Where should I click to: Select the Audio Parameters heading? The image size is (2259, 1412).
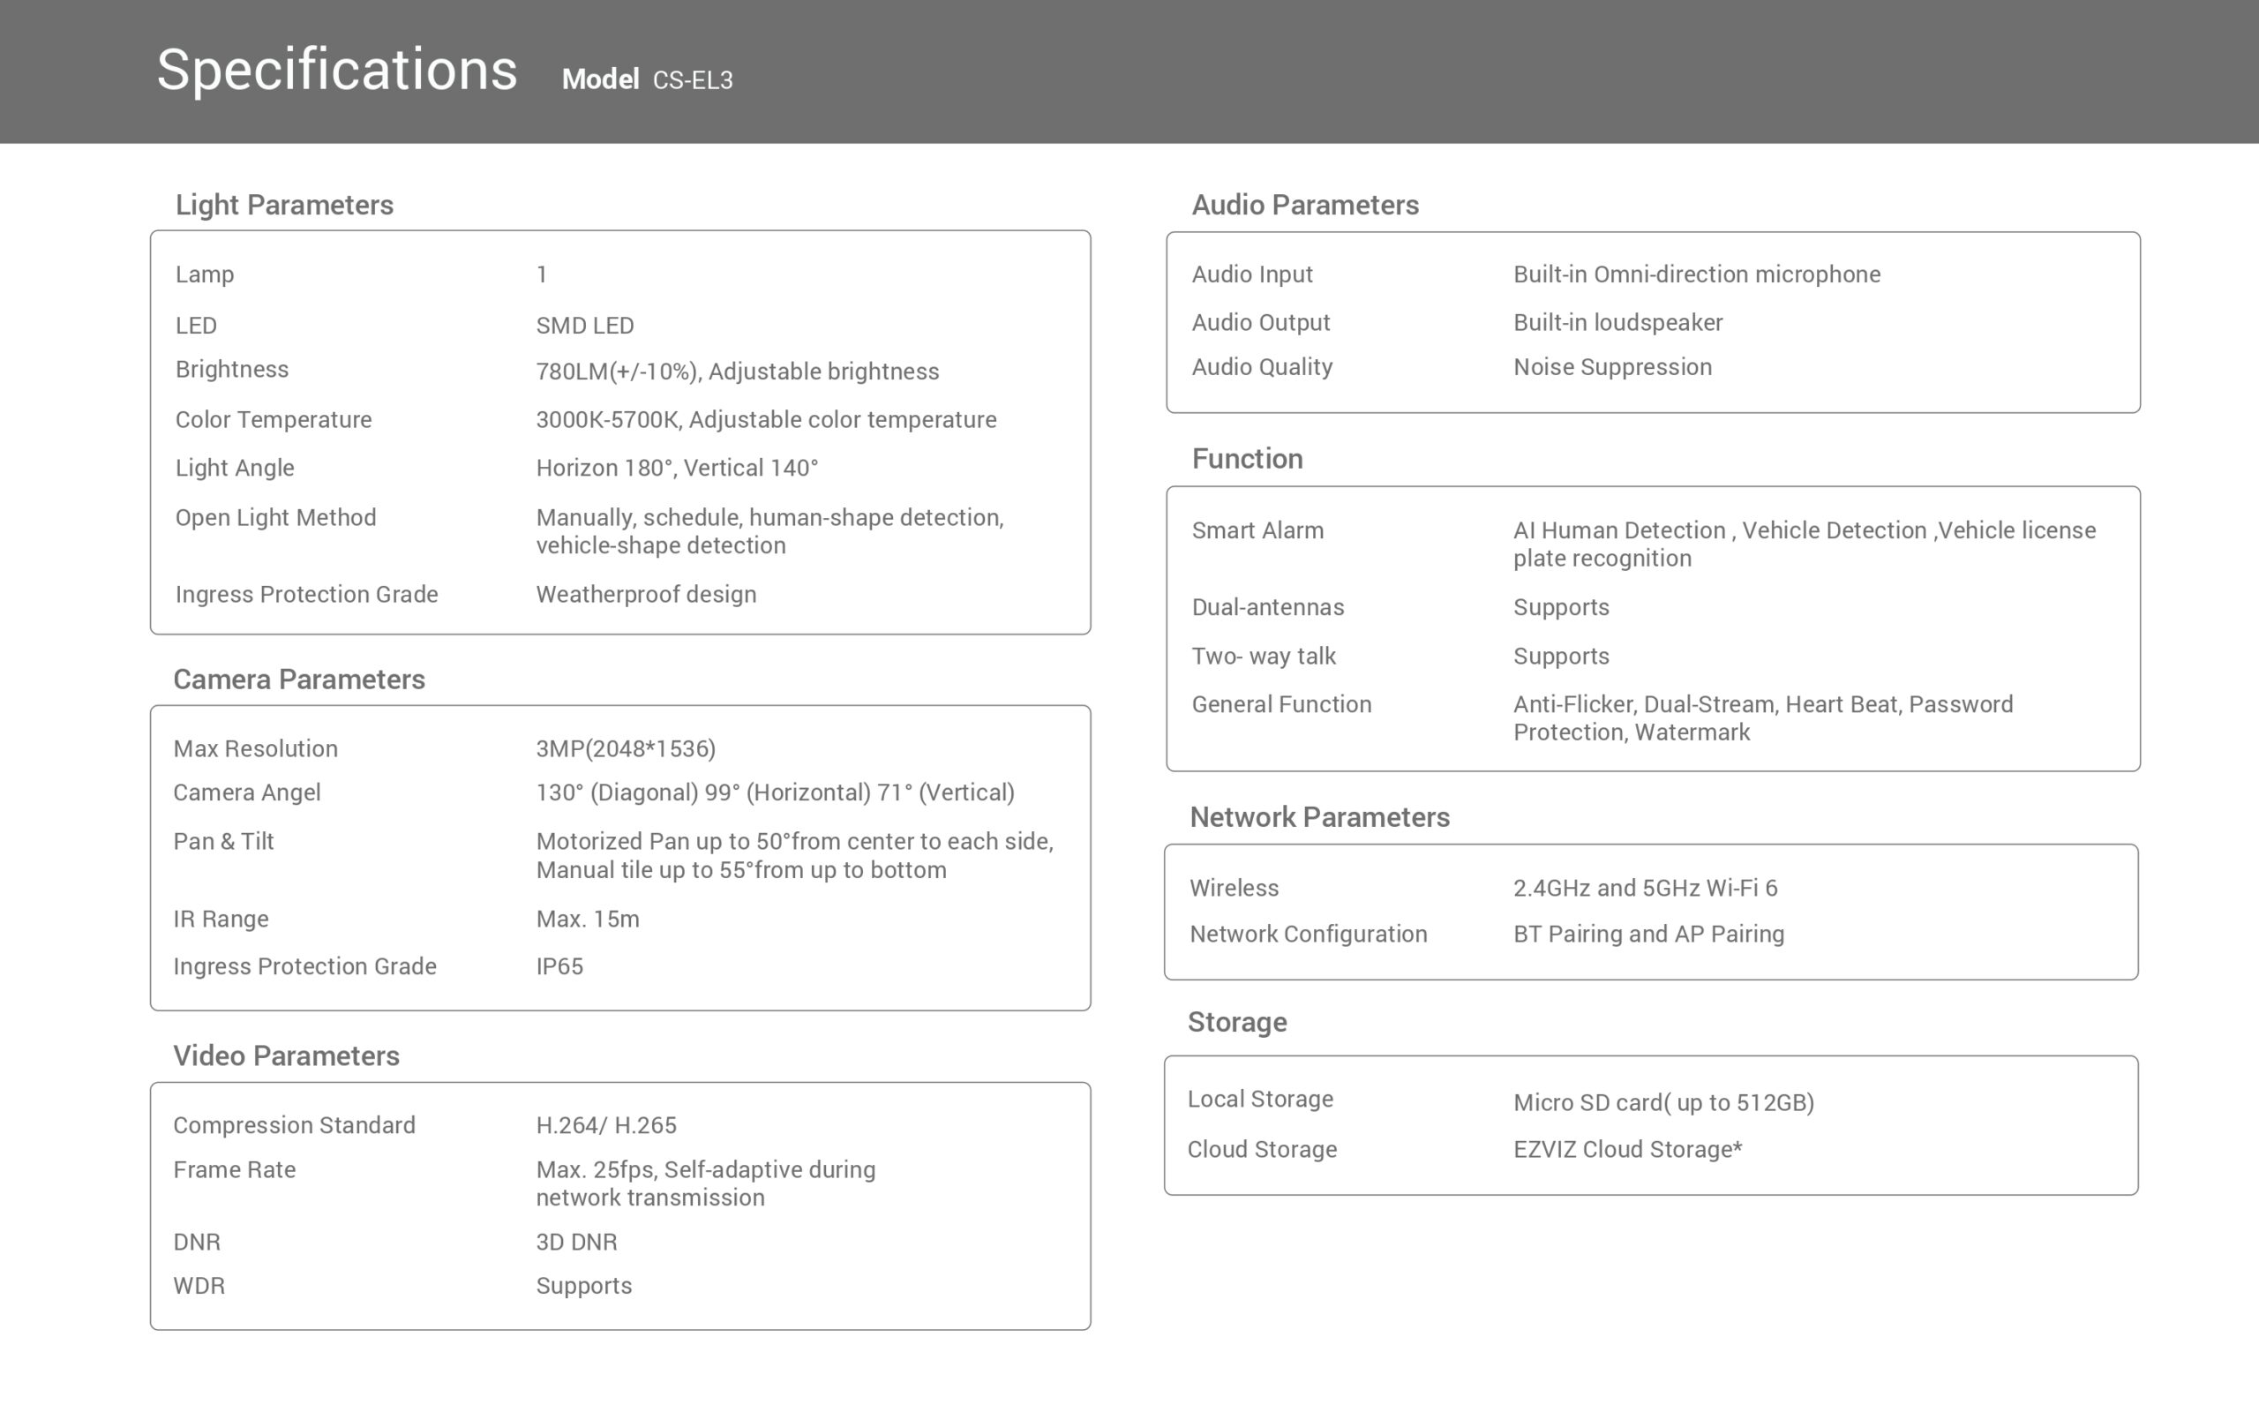tap(1304, 205)
